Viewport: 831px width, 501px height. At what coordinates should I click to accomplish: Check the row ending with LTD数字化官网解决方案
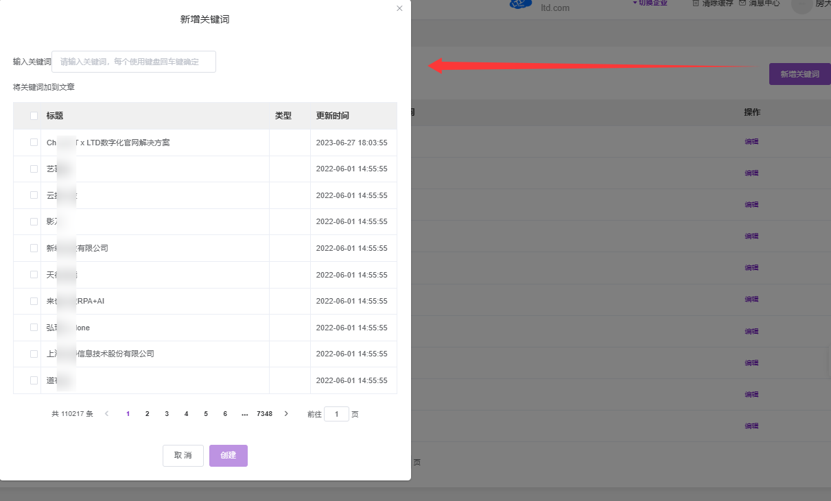click(x=34, y=143)
